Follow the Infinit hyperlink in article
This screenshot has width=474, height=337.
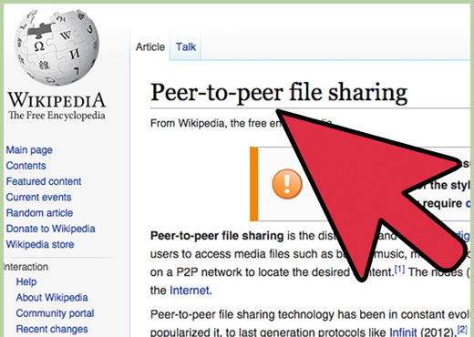[x=403, y=332]
